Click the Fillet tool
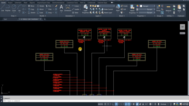Image resolution: width=189 pixels, height=106 pixels. pos(49,9)
